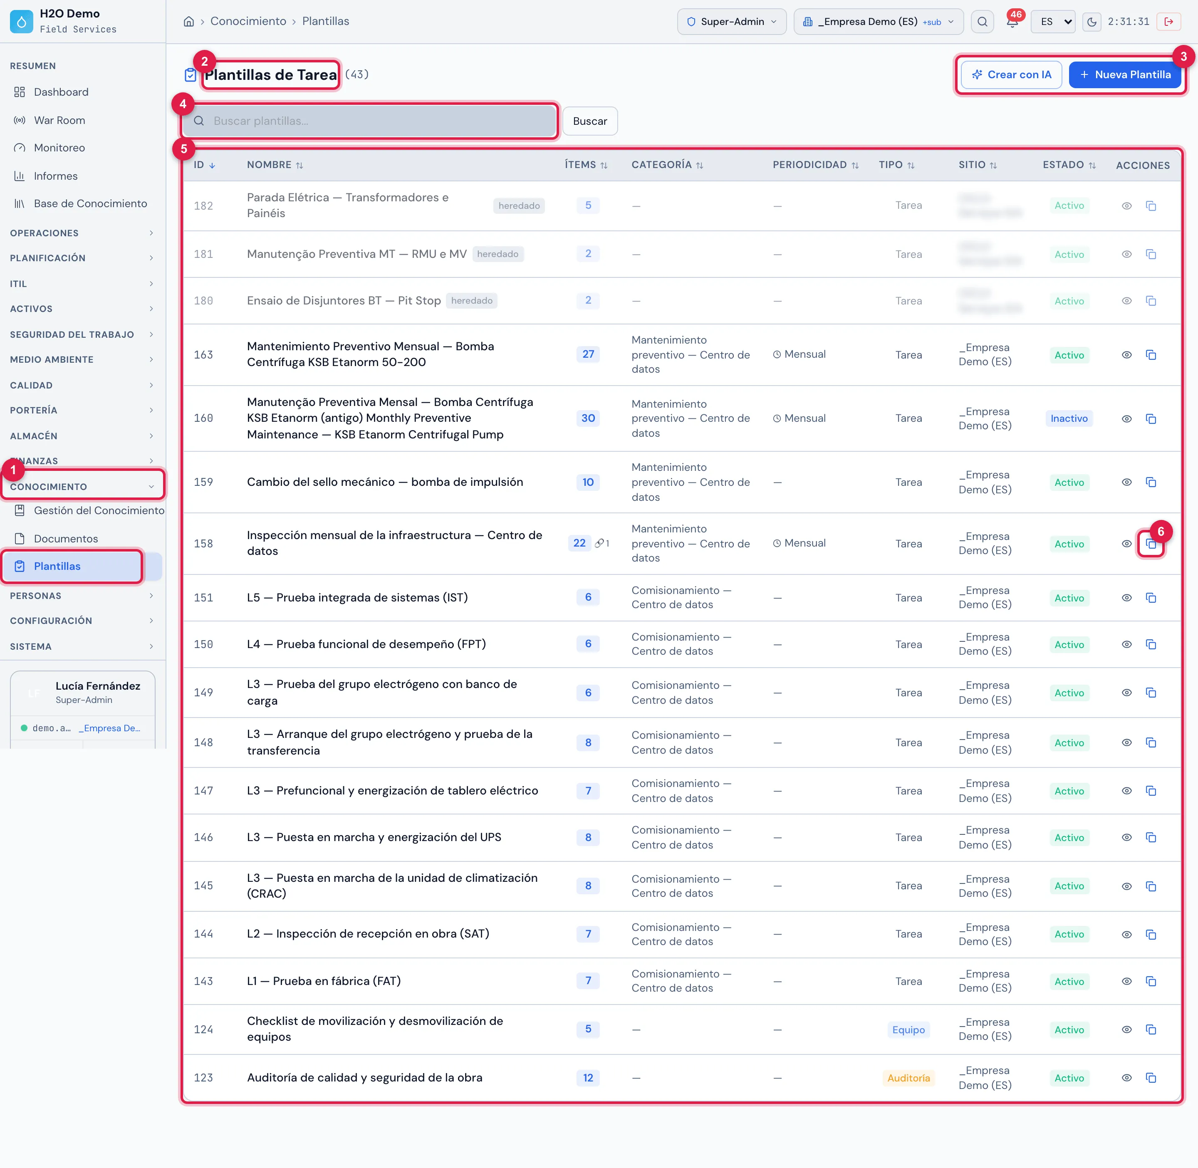Click the notifications bell icon
Viewport: 1198px width, 1168px height.
pos(1012,22)
